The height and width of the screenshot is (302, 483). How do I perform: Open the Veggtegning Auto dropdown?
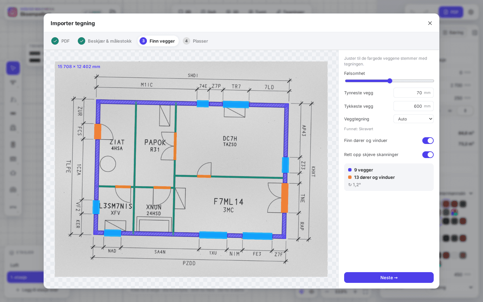tap(413, 119)
